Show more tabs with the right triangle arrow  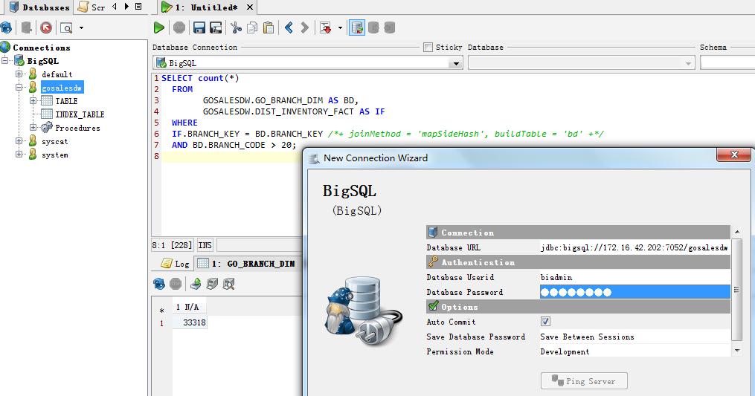[x=126, y=7]
